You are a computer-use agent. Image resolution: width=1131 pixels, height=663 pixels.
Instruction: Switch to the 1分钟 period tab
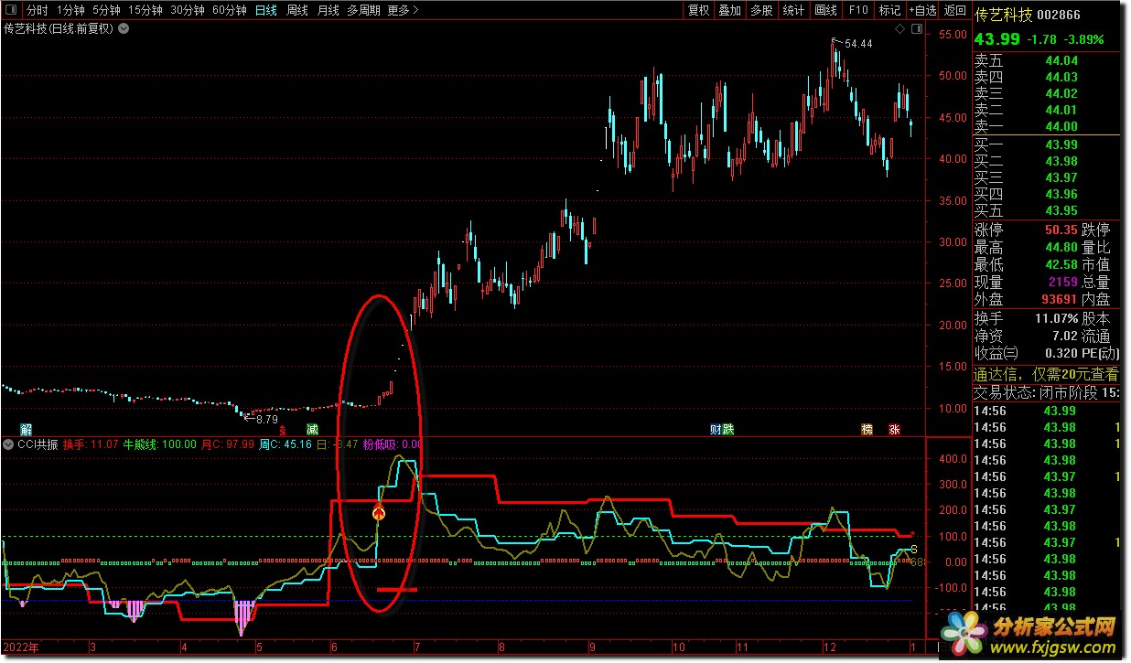pos(70,10)
